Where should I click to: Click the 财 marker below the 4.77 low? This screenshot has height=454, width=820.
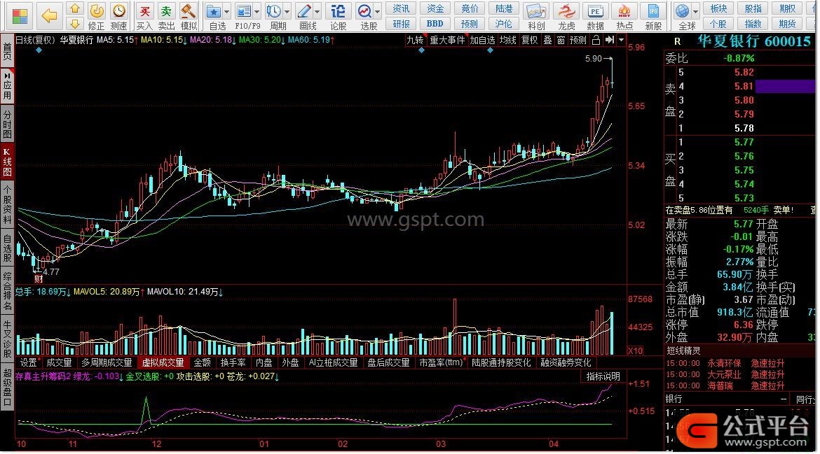[x=38, y=279]
